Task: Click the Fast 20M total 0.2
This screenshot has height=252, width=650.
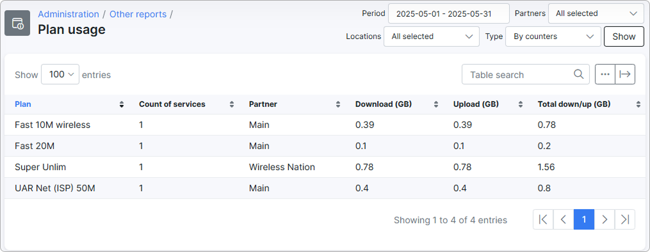Action: coord(544,146)
